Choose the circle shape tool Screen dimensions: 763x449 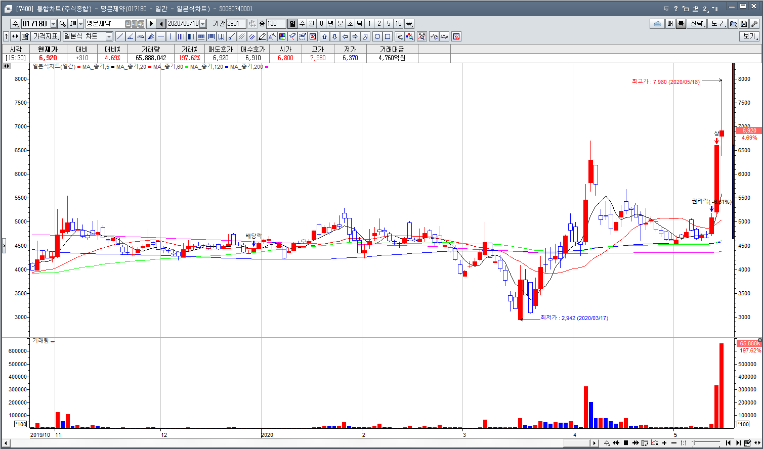(x=377, y=36)
